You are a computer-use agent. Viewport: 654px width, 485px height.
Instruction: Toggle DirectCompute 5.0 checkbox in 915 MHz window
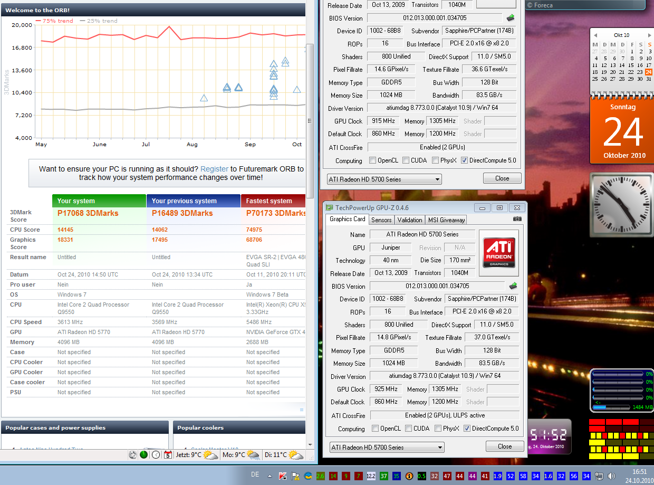pos(464,160)
